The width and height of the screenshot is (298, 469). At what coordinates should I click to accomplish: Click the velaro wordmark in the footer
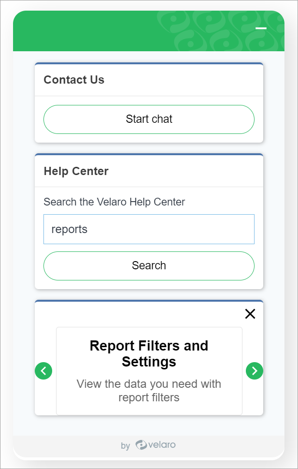(x=162, y=445)
